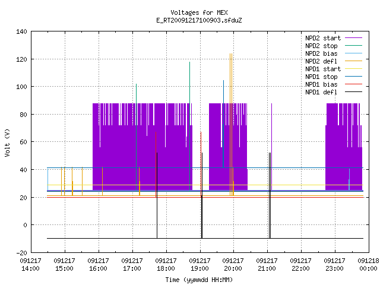
Task: Click green spike reaching 102 V after 17:00
Action: (x=136, y=137)
